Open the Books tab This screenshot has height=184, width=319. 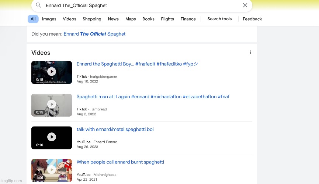[148, 19]
